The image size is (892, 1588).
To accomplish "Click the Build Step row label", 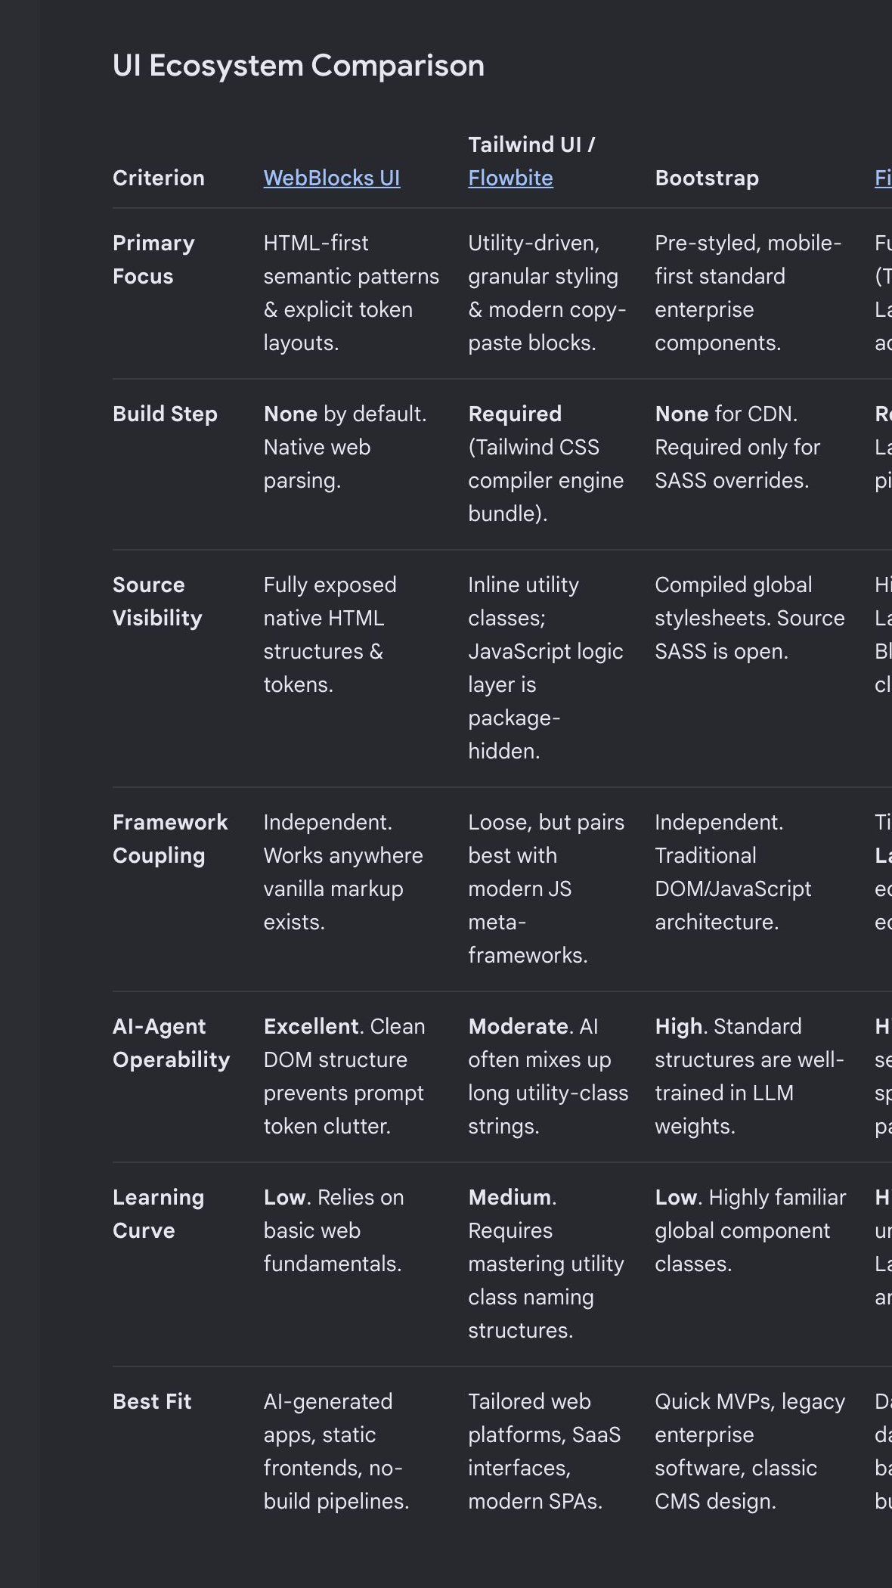I will pyautogui.click(x=165, y=414).
